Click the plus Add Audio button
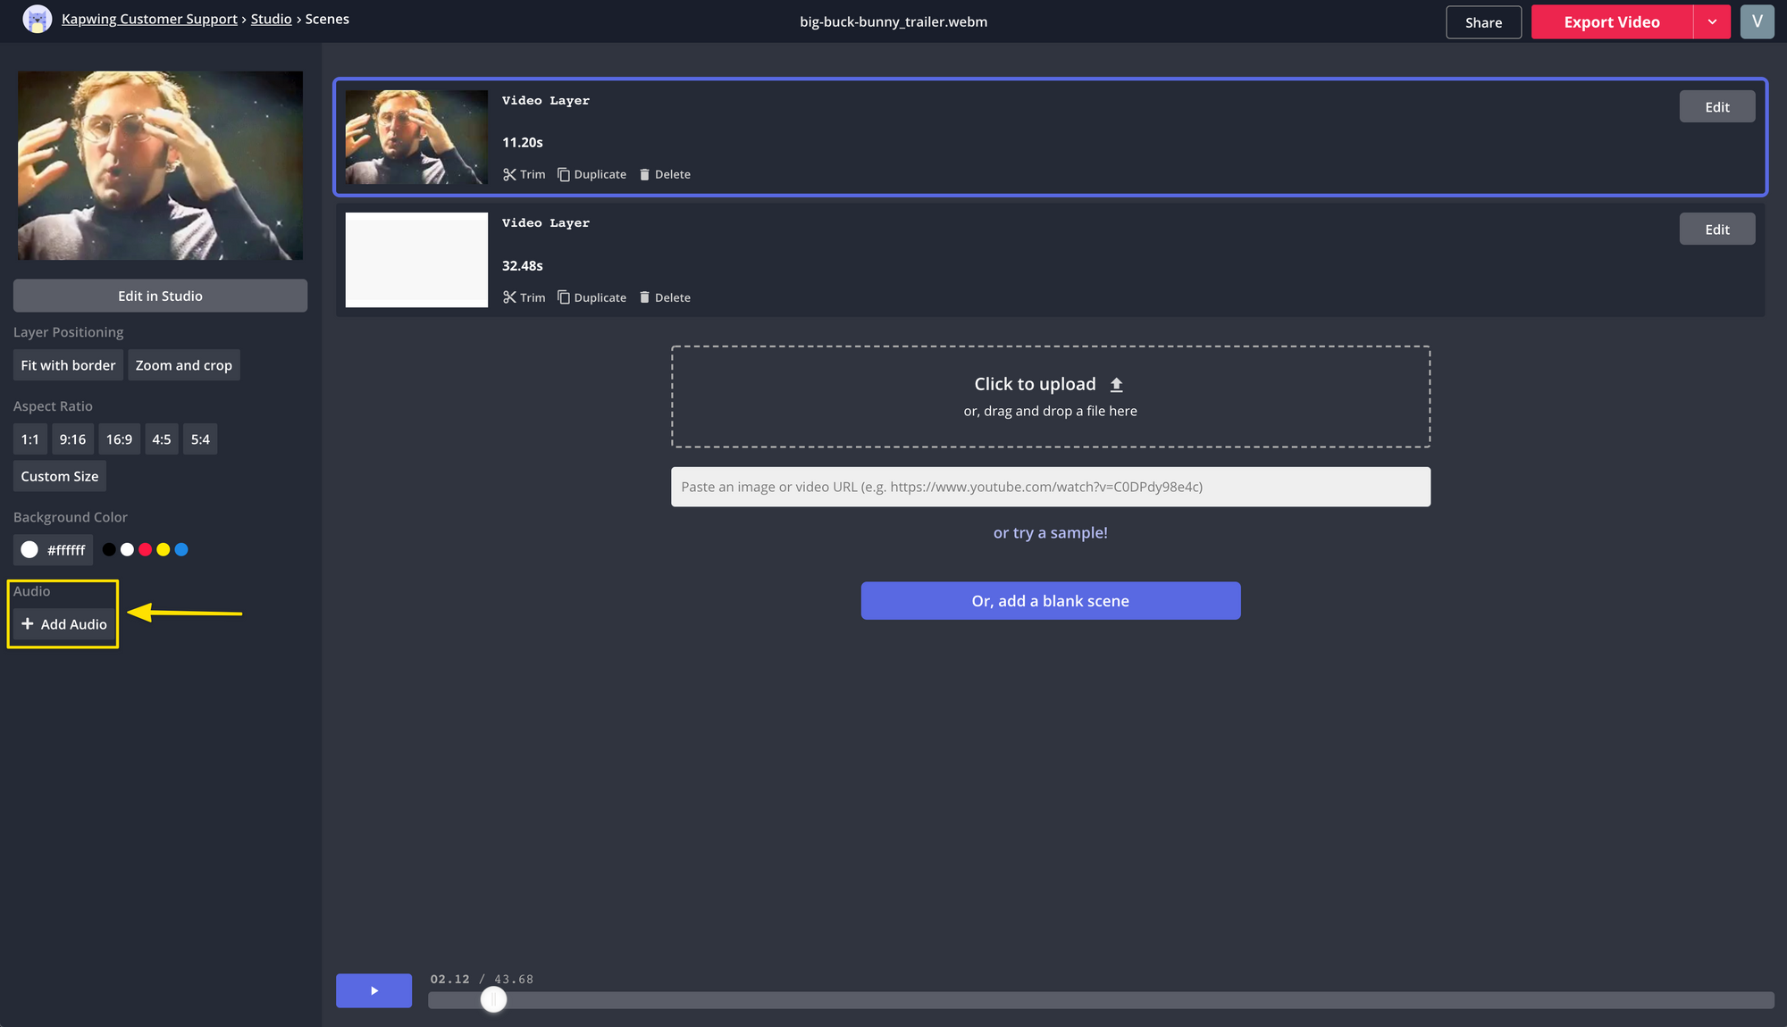Screen dimensions: 1787x1027 (x=63, y=624)
